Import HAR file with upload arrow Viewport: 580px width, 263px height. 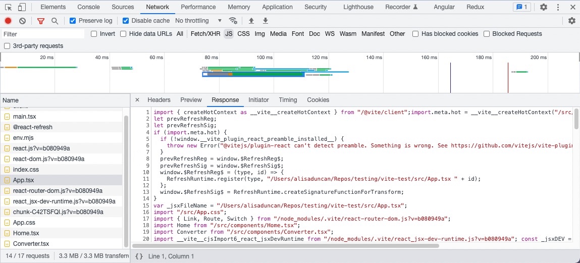tap(251, 21)
